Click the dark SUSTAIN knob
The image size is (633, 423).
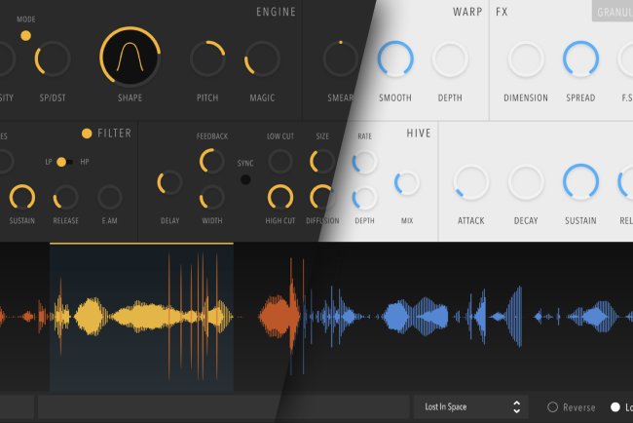point(22,198)
